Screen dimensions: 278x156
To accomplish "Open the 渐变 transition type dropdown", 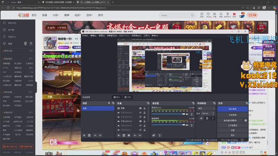I will [206, 108].
